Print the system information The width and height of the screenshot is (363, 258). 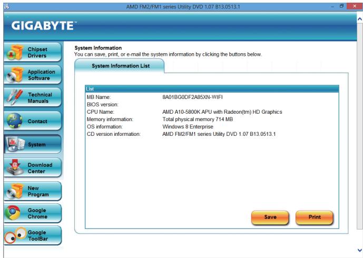click(x=315, y=217)
